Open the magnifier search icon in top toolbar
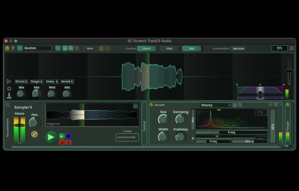 [x=71, y=48]
